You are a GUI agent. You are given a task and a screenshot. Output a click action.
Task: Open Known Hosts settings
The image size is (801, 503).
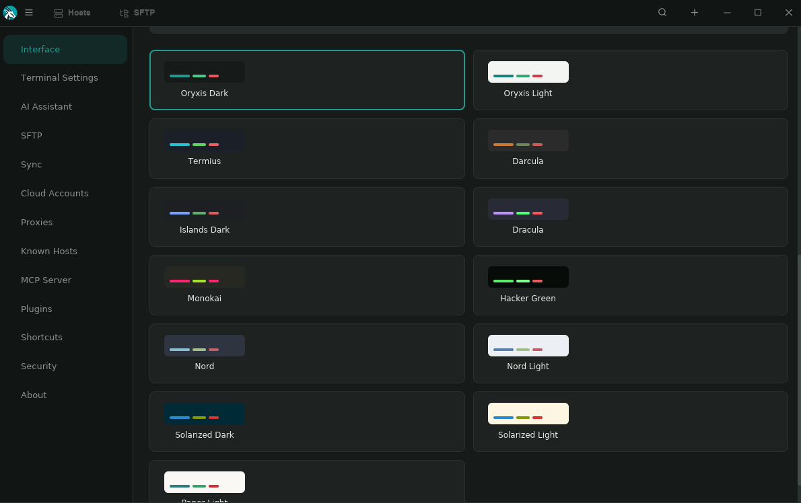coord(65,251)
